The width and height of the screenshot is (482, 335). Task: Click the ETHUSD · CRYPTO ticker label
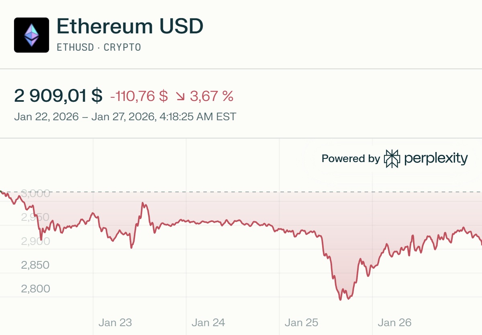coord(99,47)
